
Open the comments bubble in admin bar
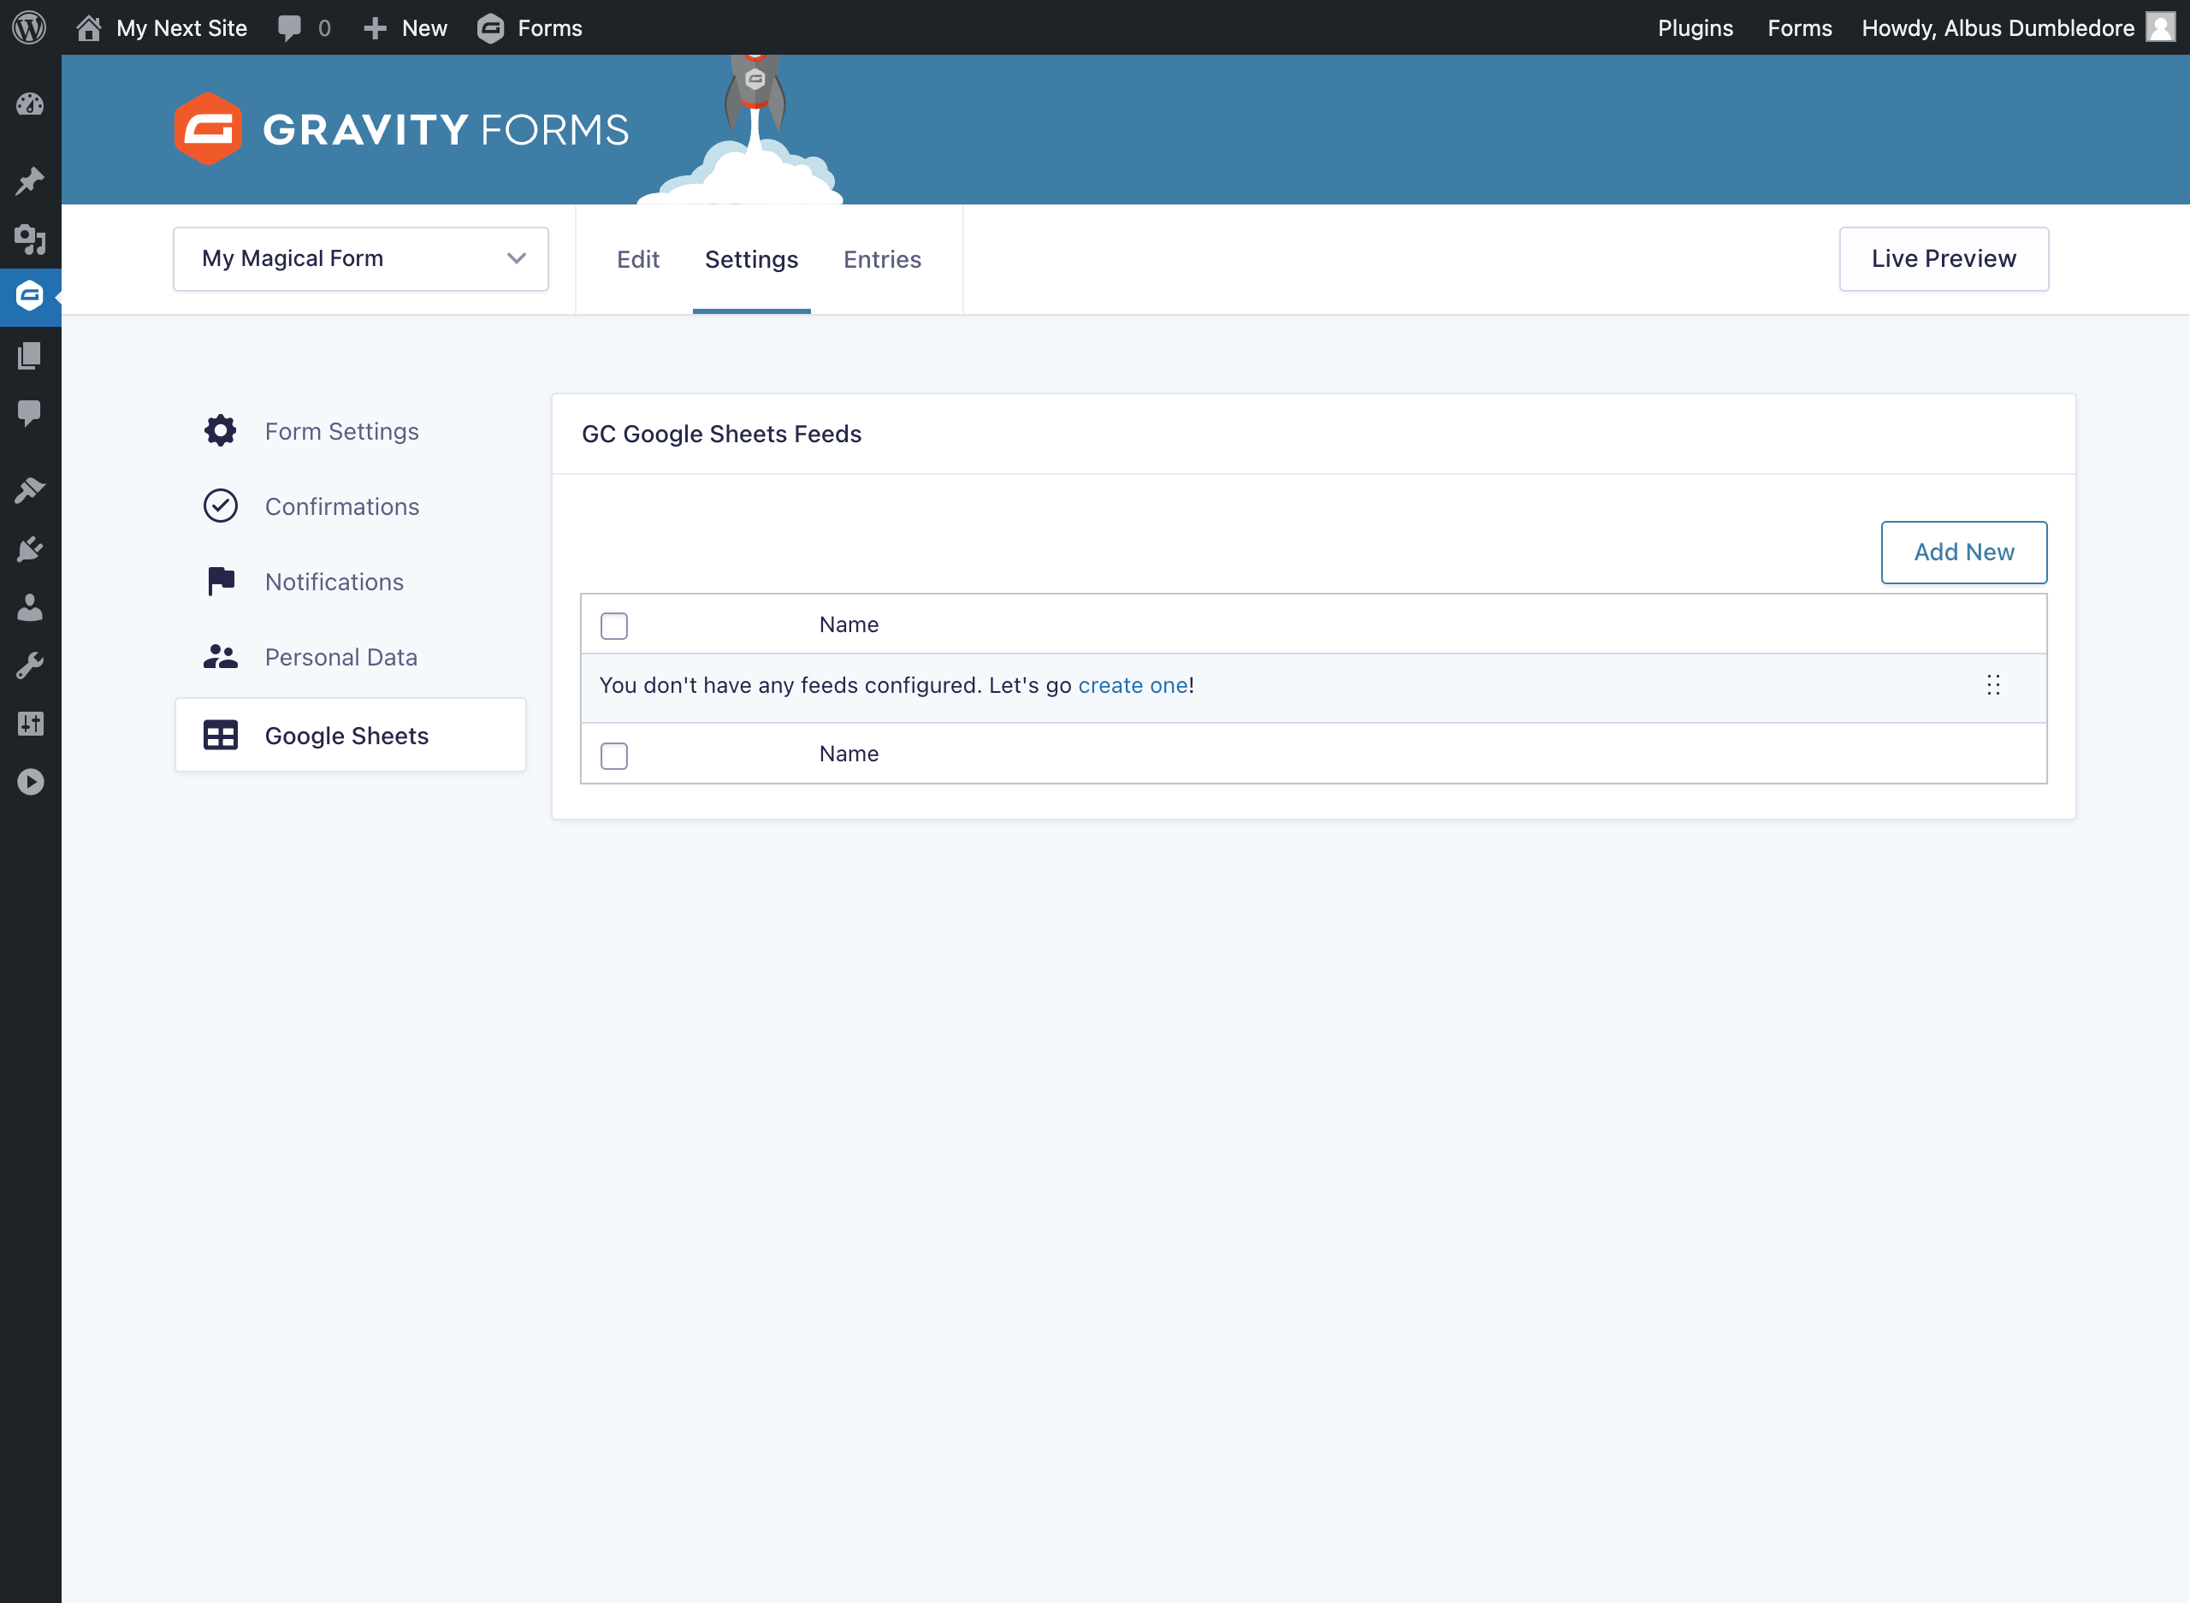304,27
